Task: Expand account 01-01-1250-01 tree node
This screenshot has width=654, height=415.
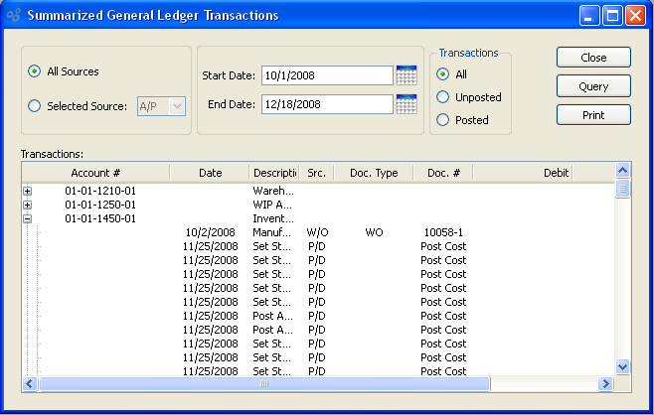Action: pyautogui.click(x=28, y=205)
